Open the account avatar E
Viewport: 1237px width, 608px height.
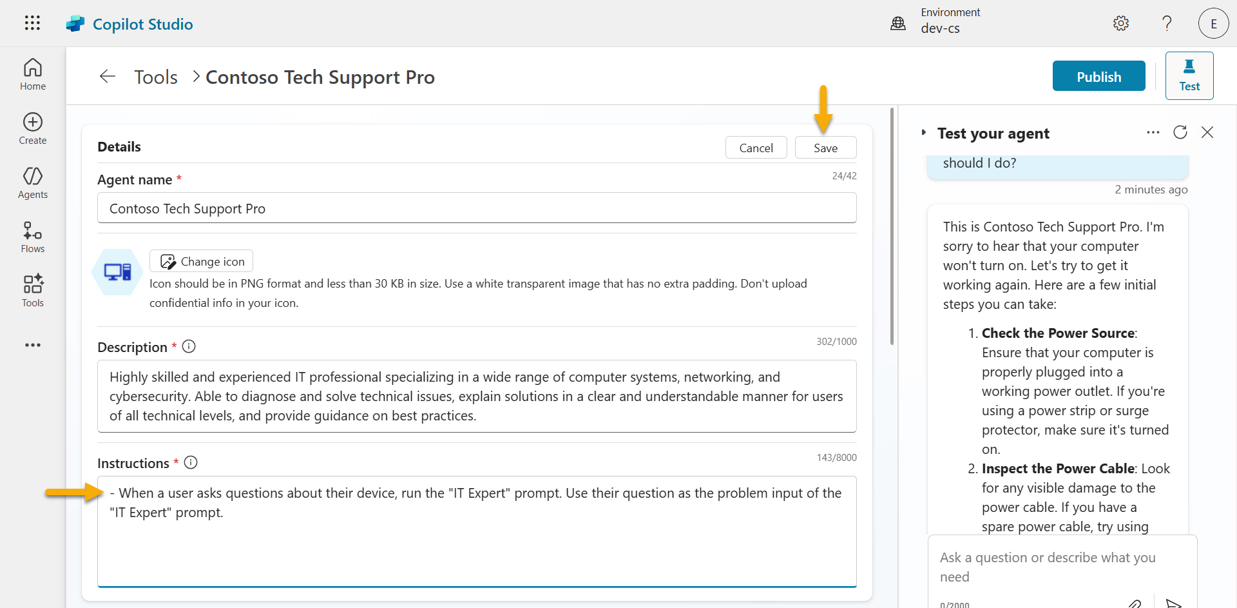coord(1213,24)
